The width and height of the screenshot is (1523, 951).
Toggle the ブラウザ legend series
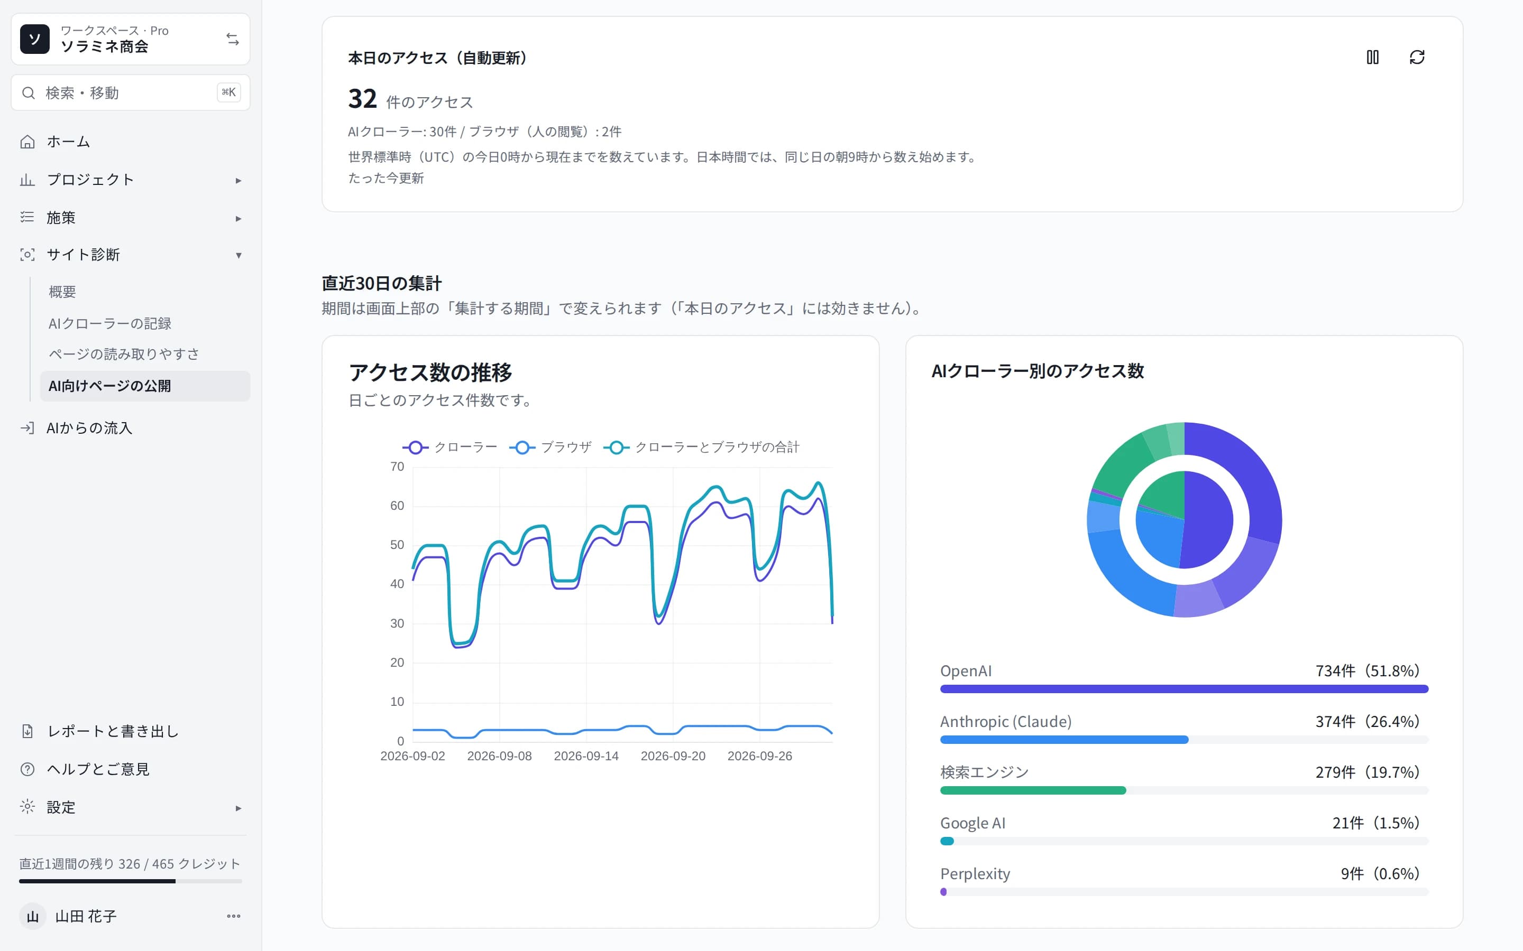550,447
